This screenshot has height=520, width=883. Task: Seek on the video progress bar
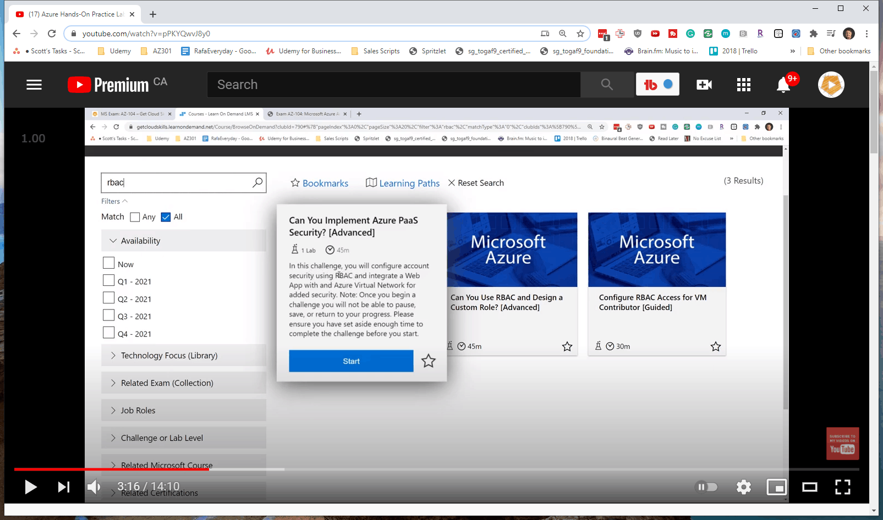tap(436, 469)
